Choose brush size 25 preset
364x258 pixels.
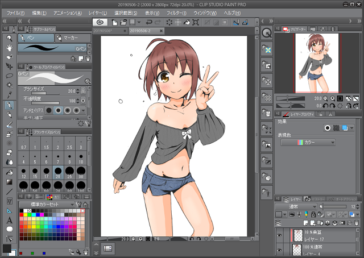pyautogui.click(x=69, y=173)
